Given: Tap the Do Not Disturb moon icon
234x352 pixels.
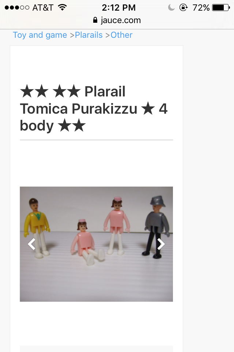Looking at the screenshot, I should (x=171, y=7).
